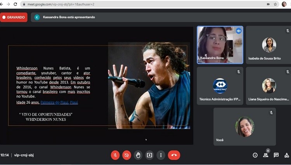
Task: Click the muted mic icon on Técnico tile
Action: [x=239, y=72]
